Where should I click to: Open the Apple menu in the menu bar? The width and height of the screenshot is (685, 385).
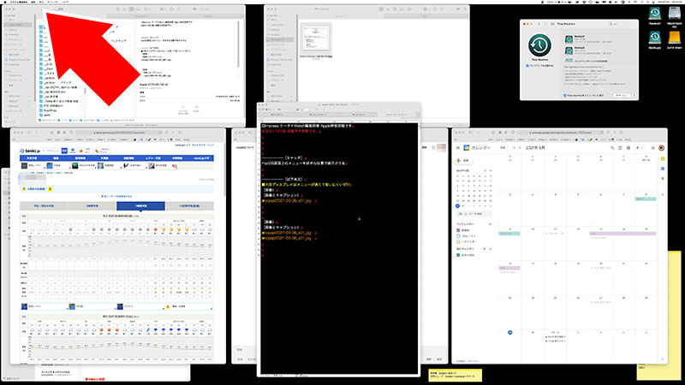coord(5,3)
